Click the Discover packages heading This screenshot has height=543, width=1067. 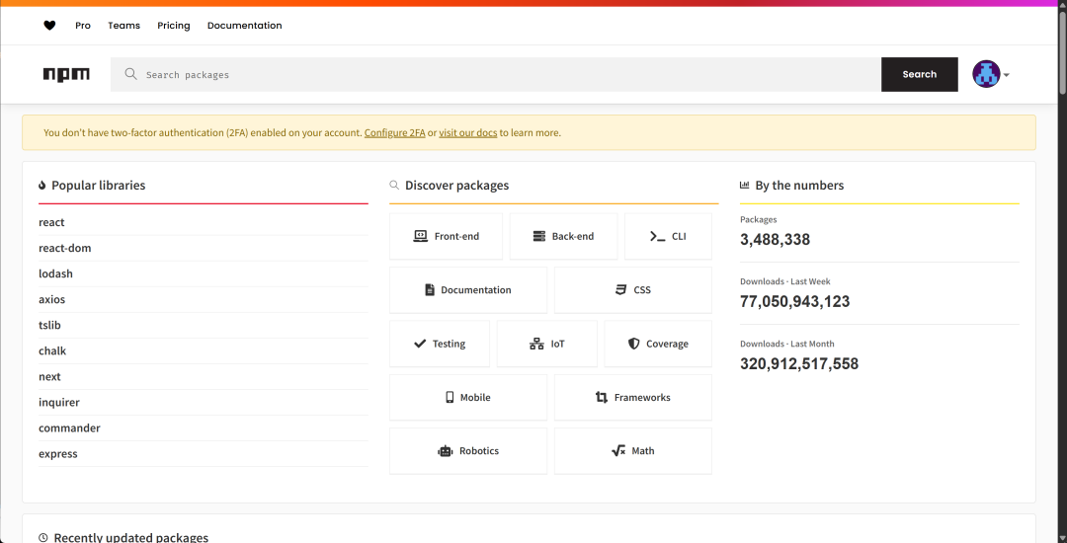tap(456, 186)
